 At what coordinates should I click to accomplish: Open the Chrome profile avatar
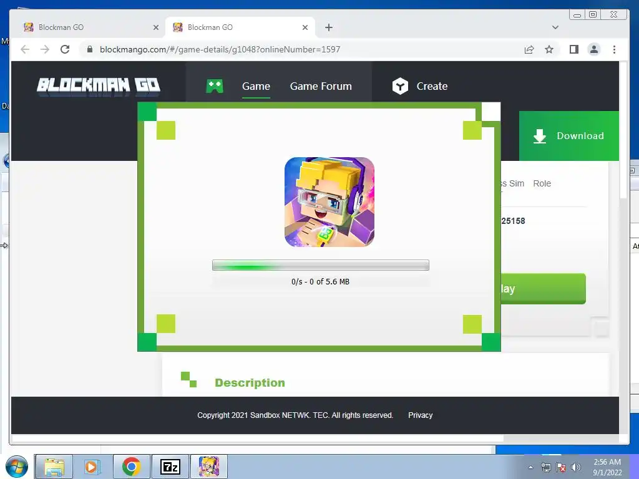pyautogui.click(x=594, y=49)
